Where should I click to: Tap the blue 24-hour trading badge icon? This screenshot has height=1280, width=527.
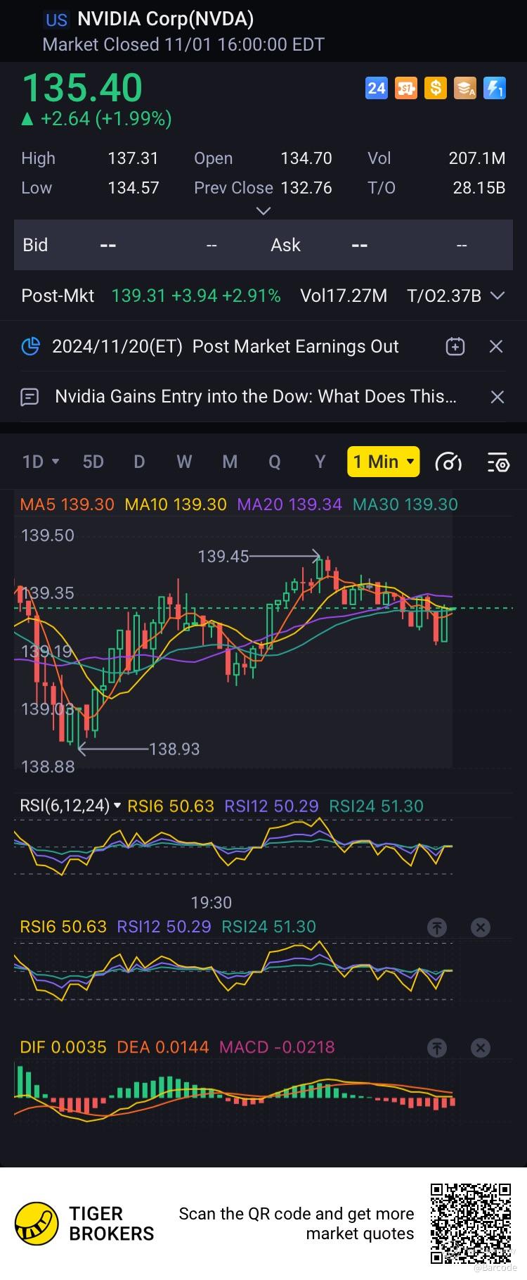(x=377, y=88)
